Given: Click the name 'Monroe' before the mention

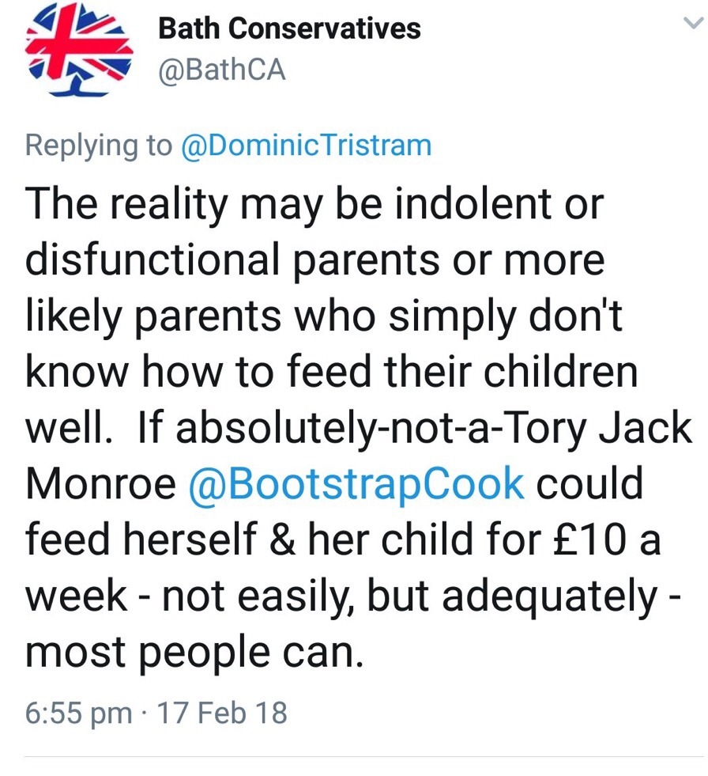Looking at the screenshot, I should 100,484.
